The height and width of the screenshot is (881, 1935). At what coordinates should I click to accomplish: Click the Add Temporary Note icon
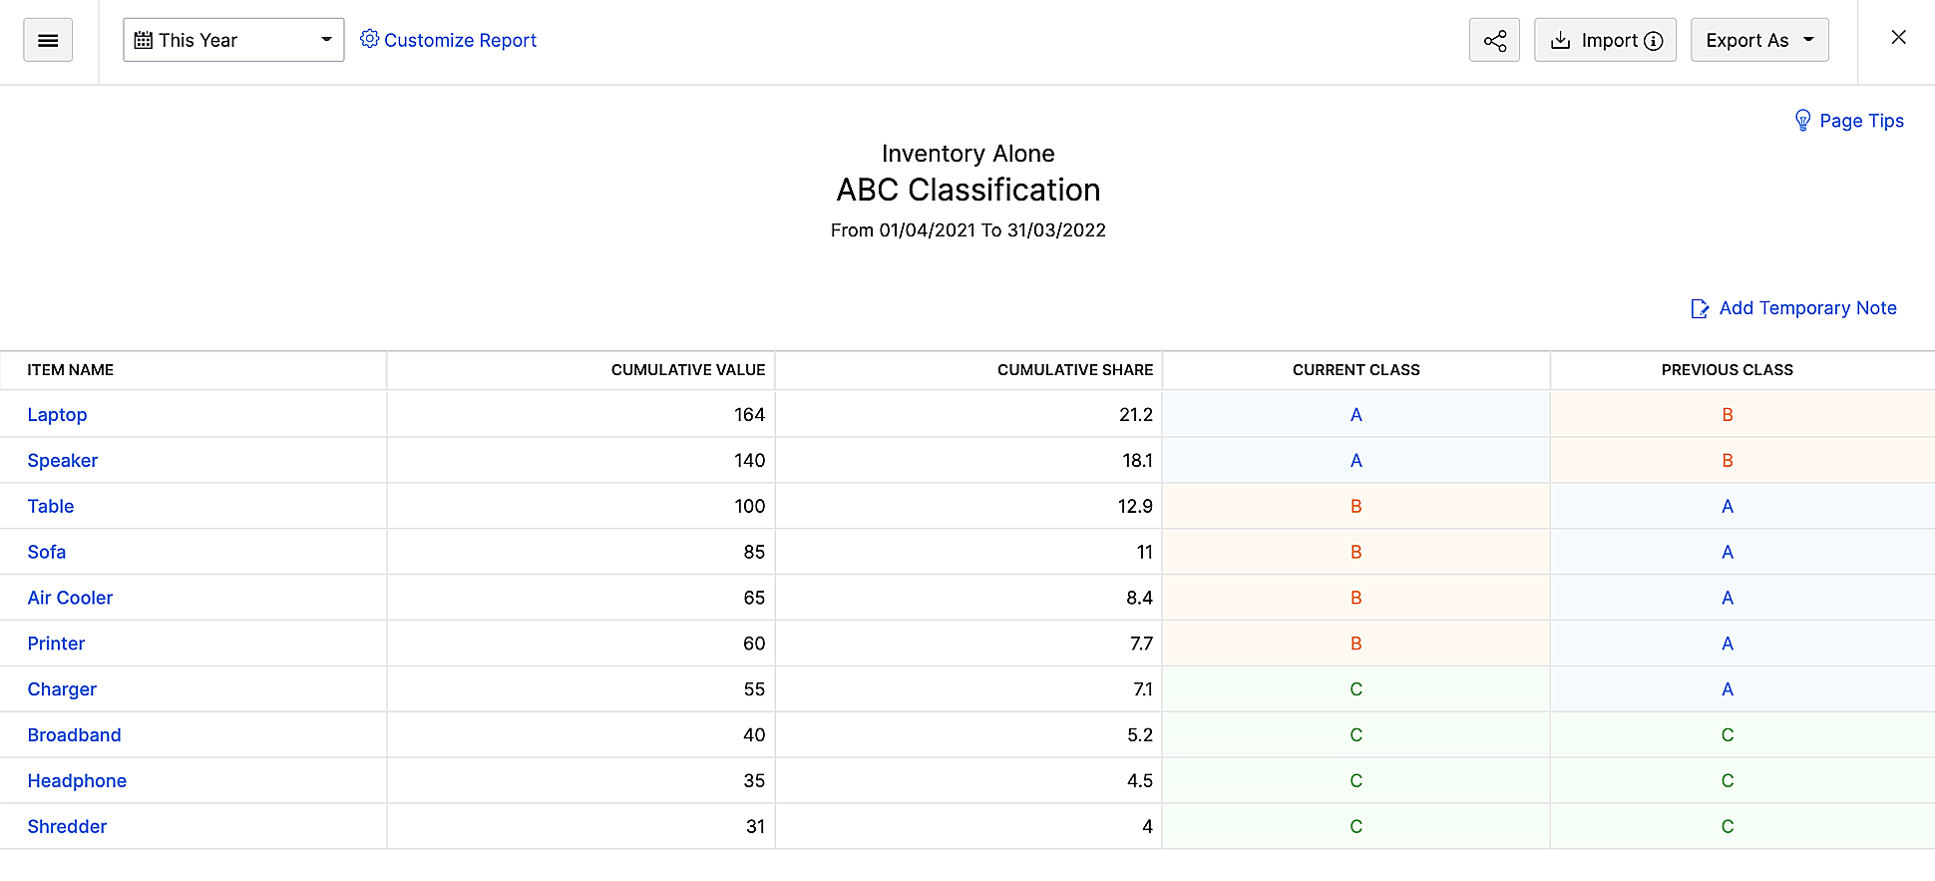(x=1700, y=308)
